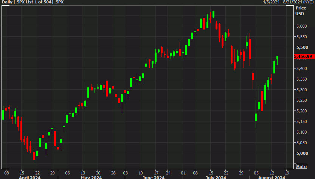Click the 28 date tick label
The height and width of the screenshot is (179, 315).
(x=113, y=173)
